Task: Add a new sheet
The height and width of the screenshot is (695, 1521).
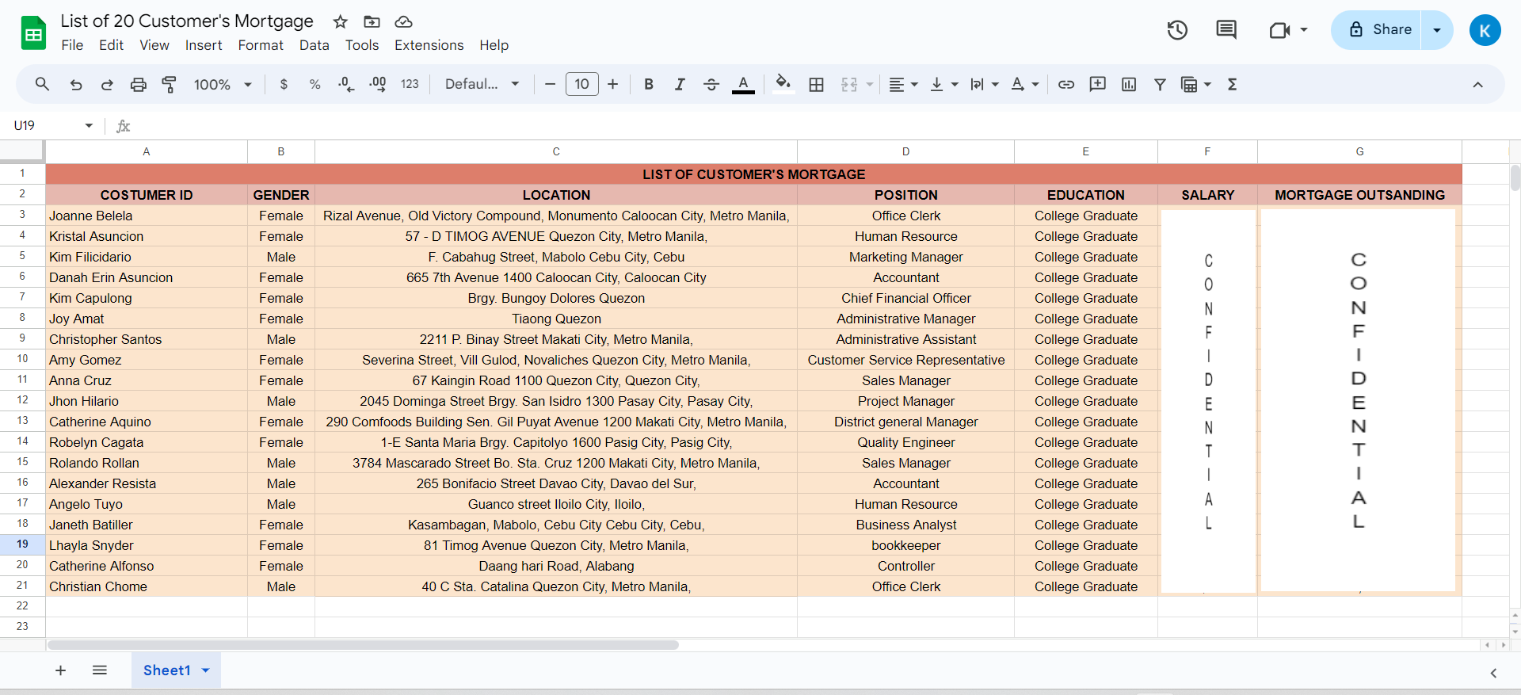Action: [60, 670]
